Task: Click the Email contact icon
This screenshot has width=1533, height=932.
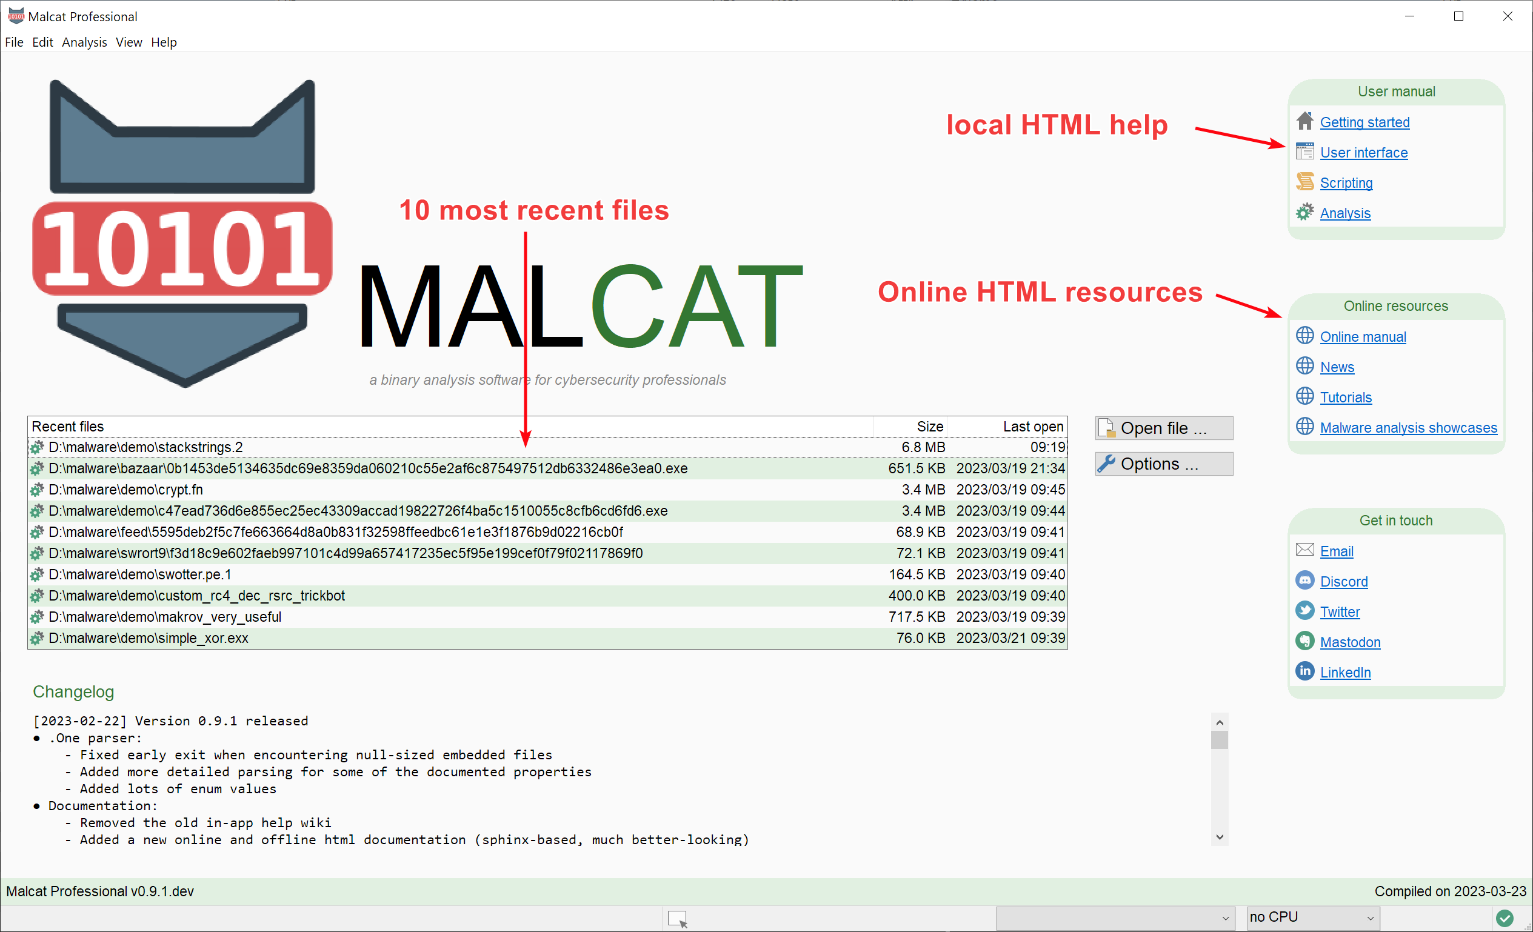Action: 1304,551
